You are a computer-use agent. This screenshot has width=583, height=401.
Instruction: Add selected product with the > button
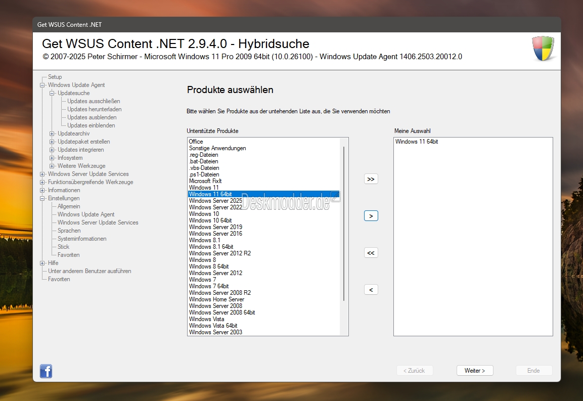pyautogui.click(x=371, y=216)
